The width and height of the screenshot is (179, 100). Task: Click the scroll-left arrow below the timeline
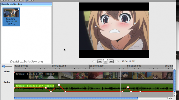(169, 98)
